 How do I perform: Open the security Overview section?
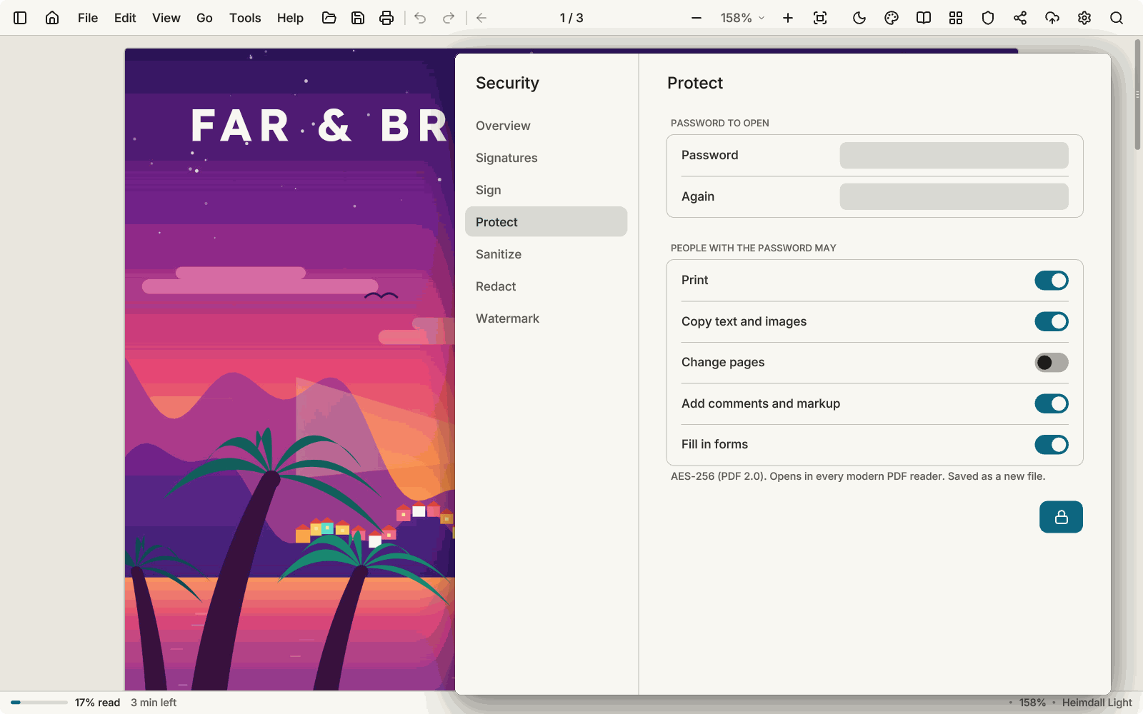546,126
